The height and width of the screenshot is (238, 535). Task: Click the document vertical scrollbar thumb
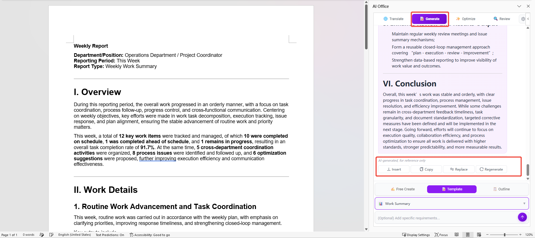[366, 27]
